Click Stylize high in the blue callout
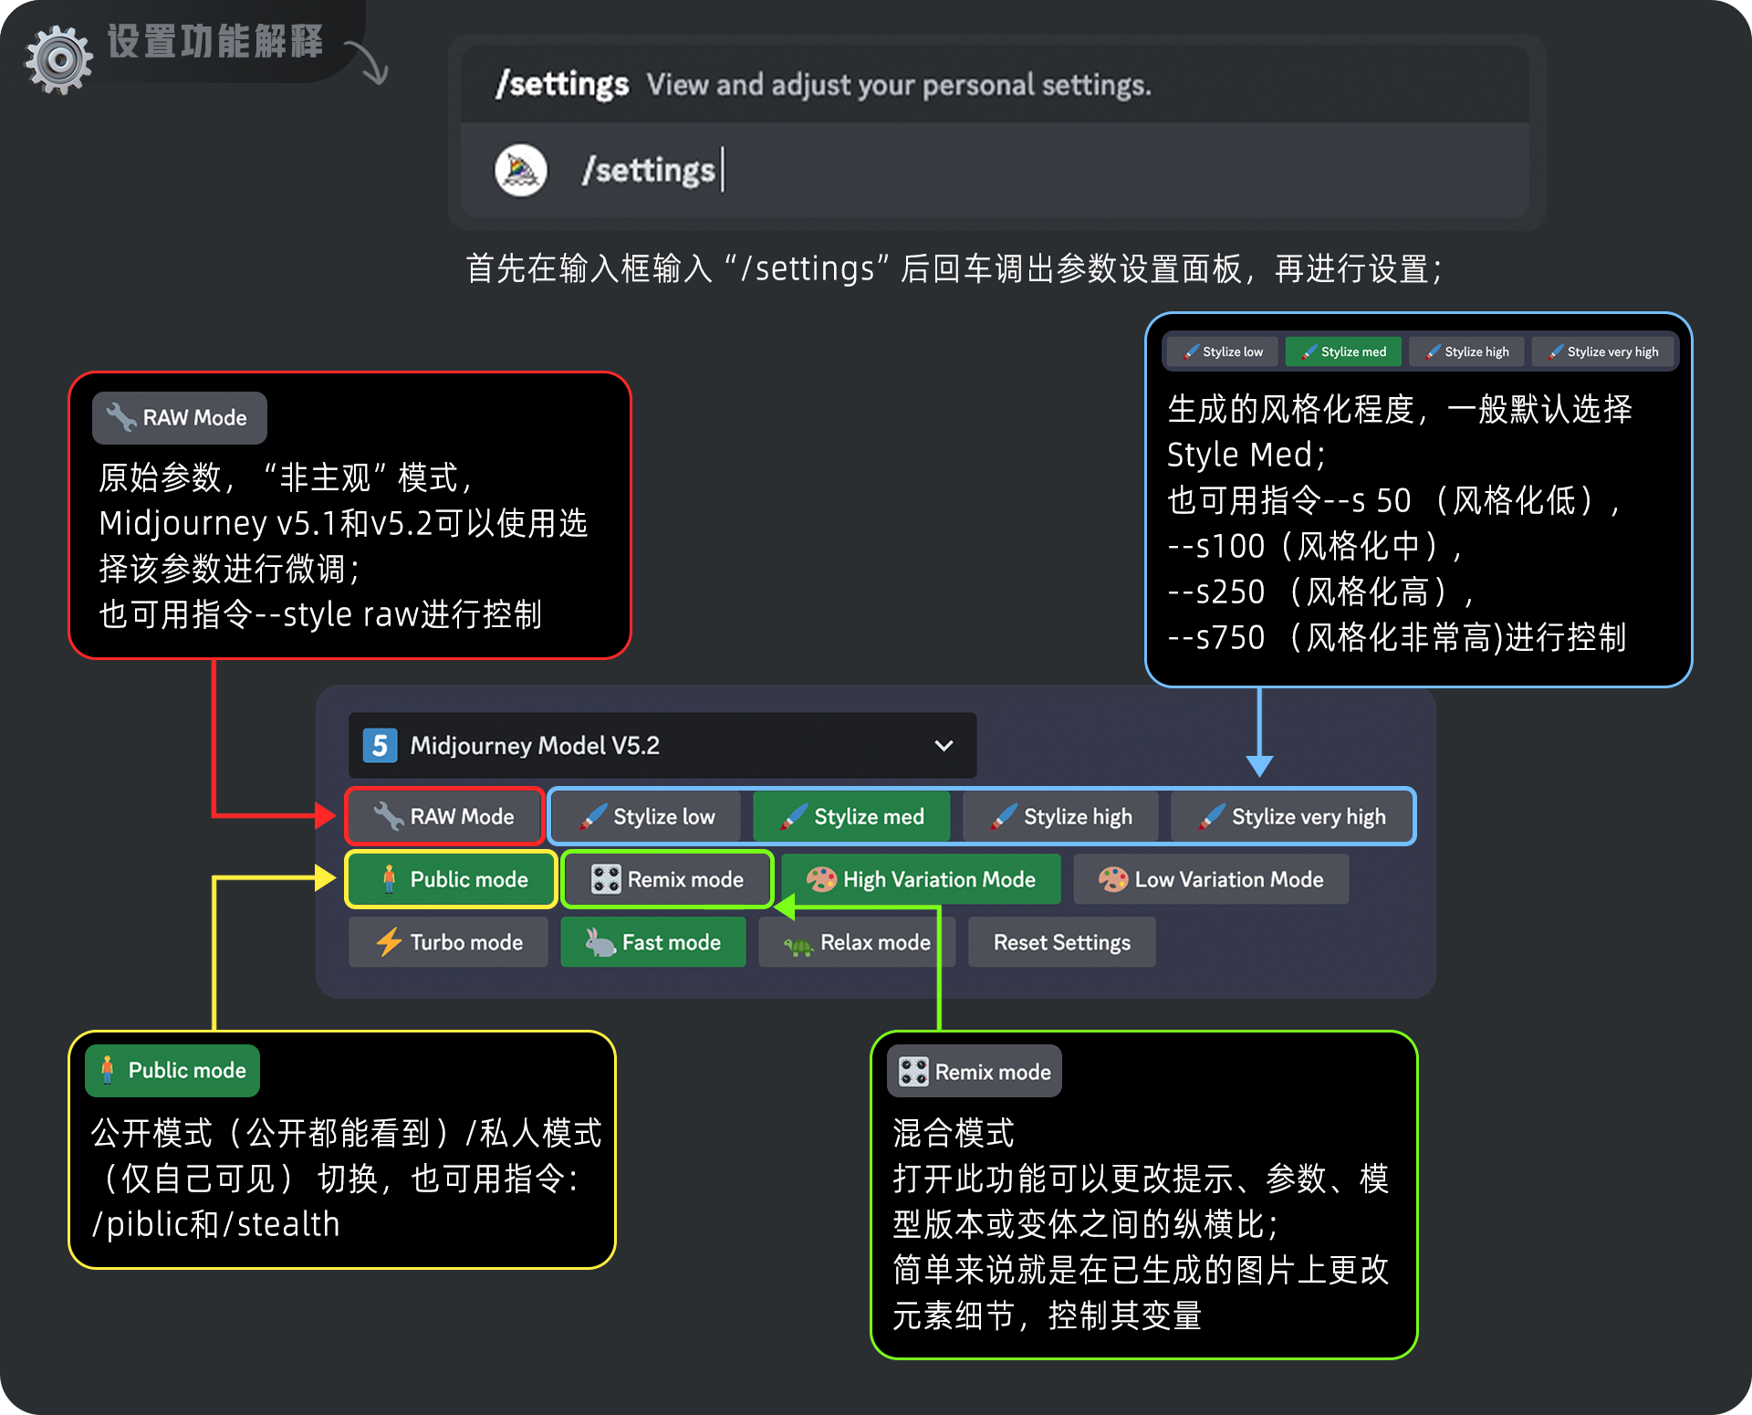The height and width of the screenshot is (1415, 1752). [1466, 351]
